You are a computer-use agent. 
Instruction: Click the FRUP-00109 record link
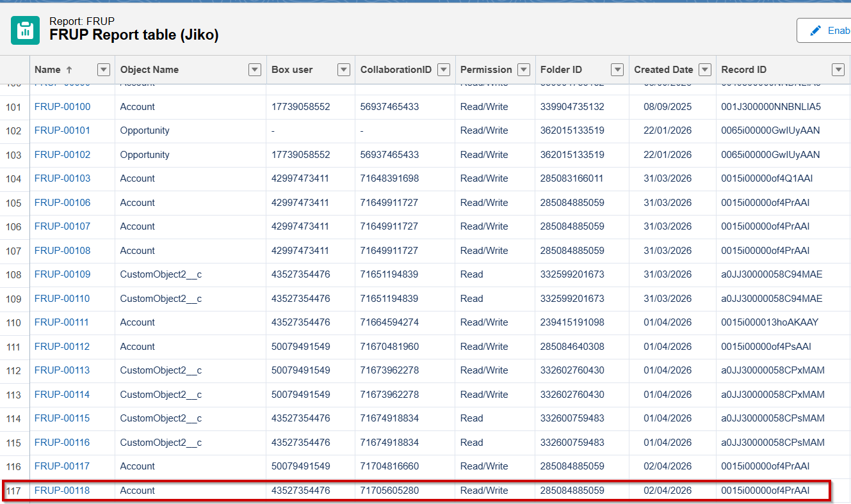click(x=62, y=274)
